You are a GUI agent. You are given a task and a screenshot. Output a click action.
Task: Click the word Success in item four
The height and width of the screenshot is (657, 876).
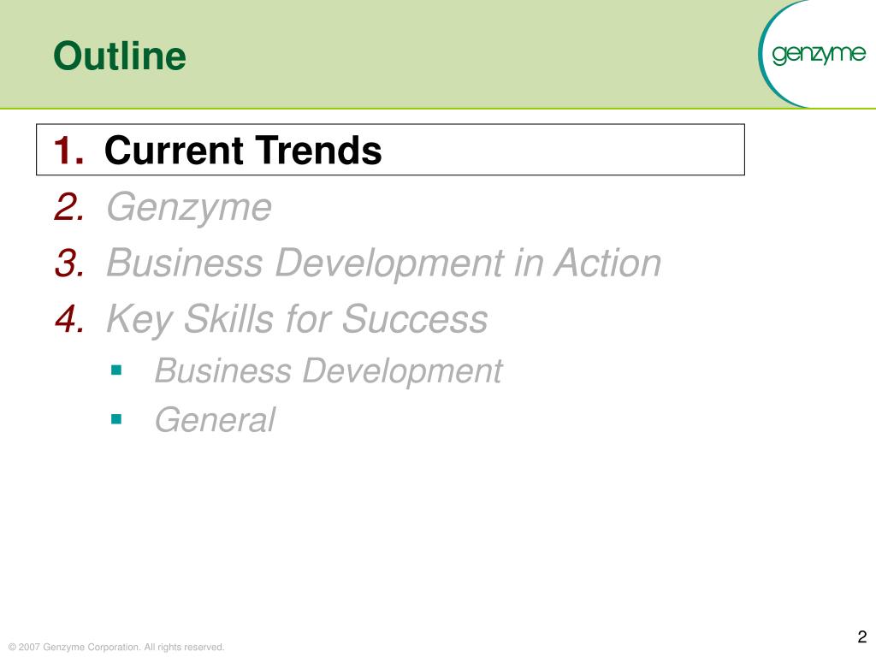pyautogui.click(x=415, y=319)
